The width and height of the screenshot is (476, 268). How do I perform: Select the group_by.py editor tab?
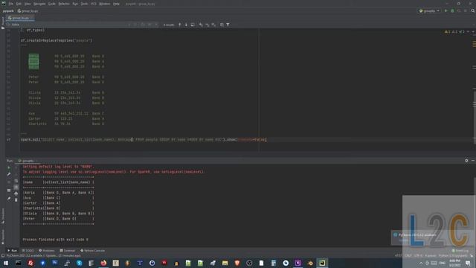[19, 18]
